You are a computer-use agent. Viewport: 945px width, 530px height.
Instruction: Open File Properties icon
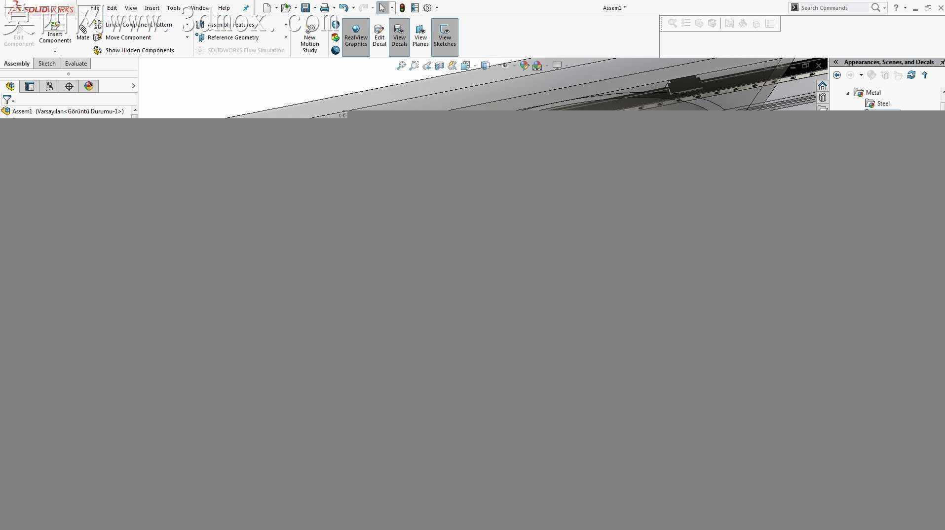(x=415, y=8)
